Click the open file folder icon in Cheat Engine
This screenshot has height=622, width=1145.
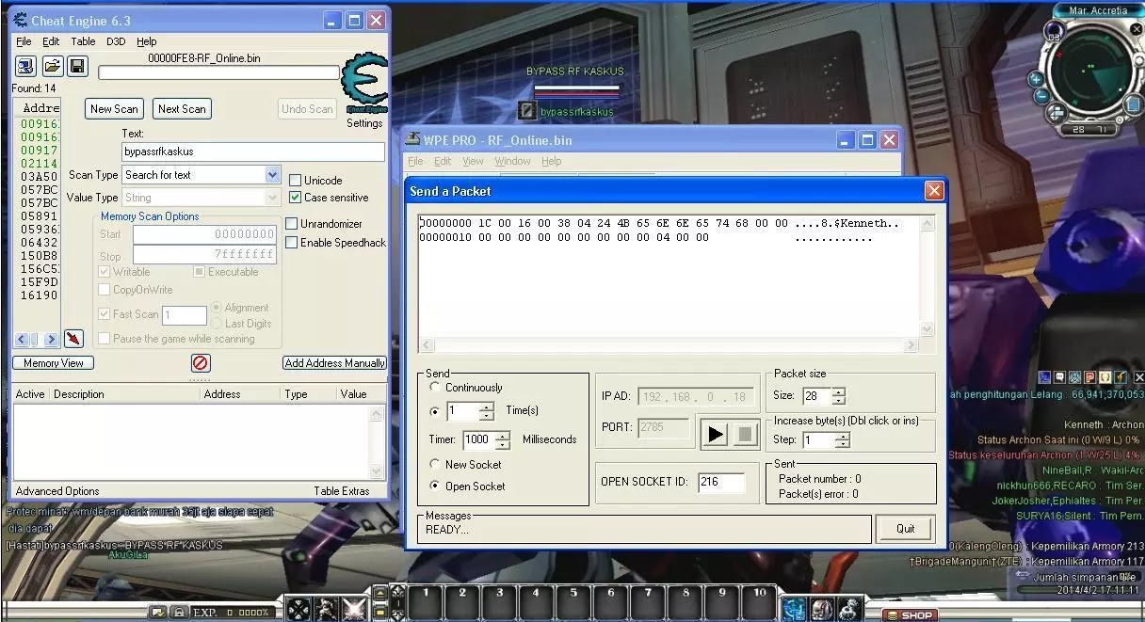(52, 66)
